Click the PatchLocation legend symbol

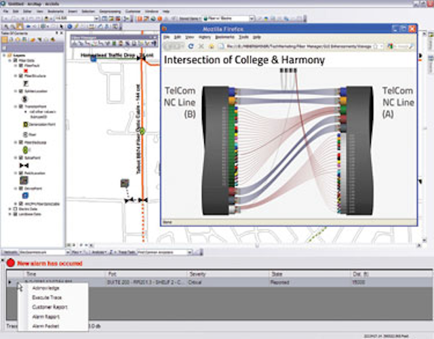pos(24,180)
